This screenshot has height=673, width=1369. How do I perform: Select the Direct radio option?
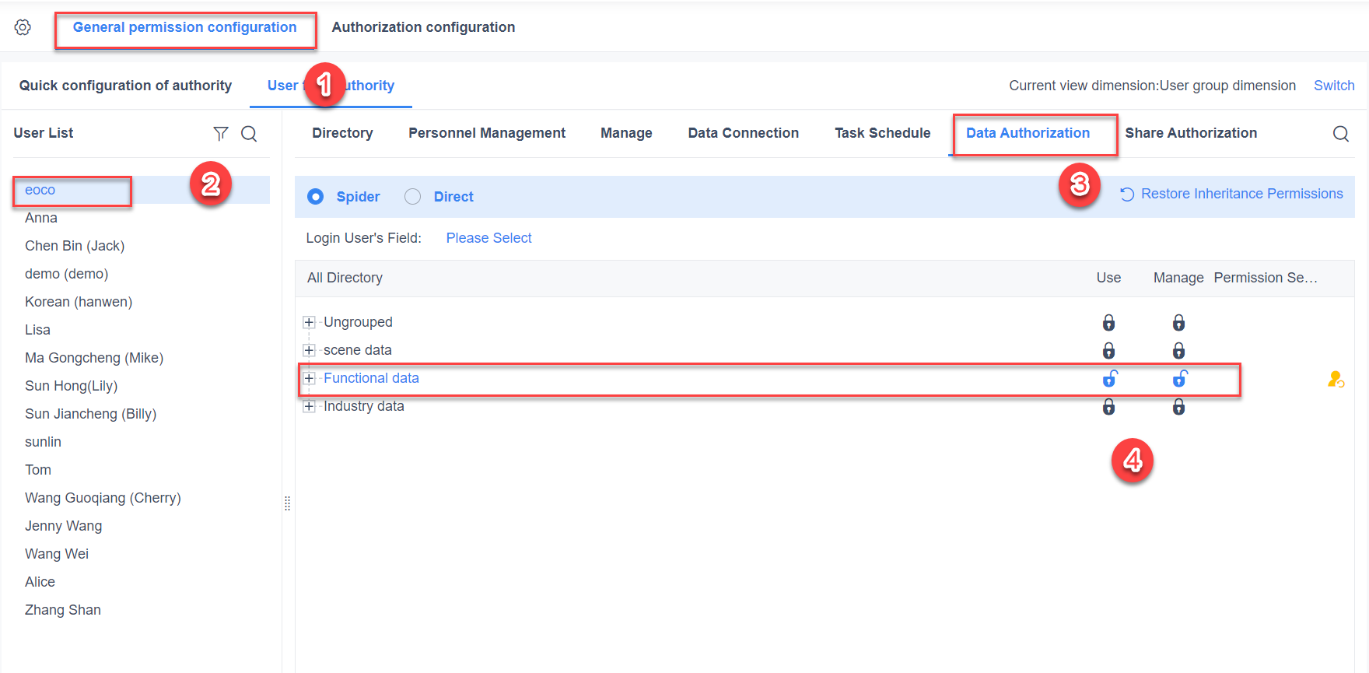(x=413, y=197)
